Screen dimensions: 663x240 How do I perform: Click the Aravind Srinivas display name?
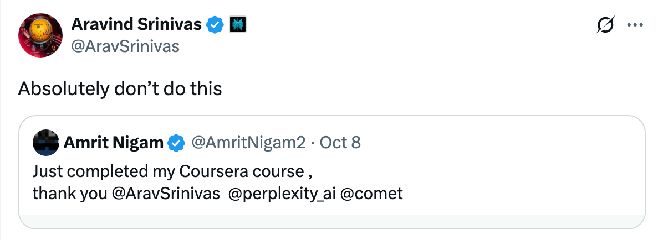coord(136,24)
